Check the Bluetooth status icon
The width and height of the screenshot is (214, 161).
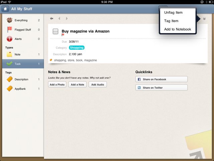tap(207, 2)
